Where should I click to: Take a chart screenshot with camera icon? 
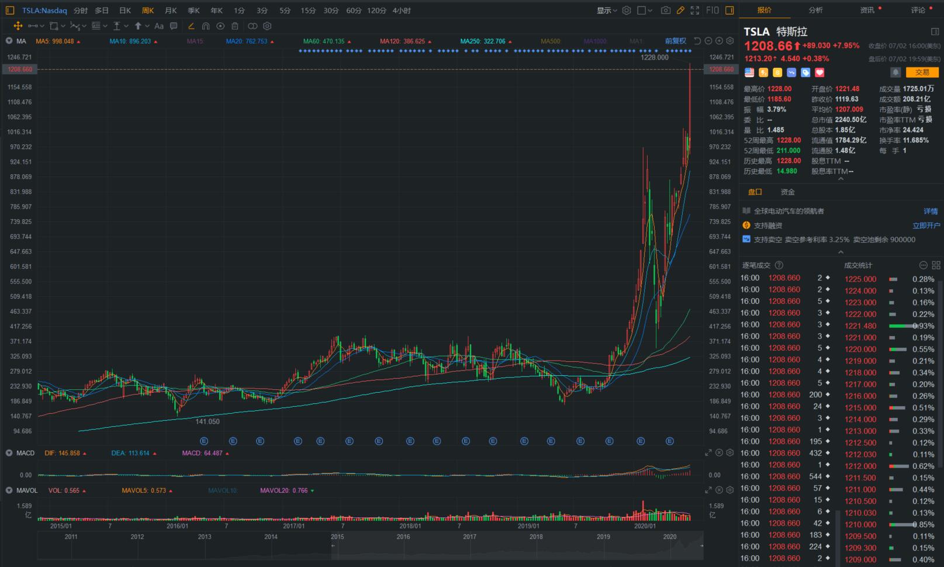666,11
